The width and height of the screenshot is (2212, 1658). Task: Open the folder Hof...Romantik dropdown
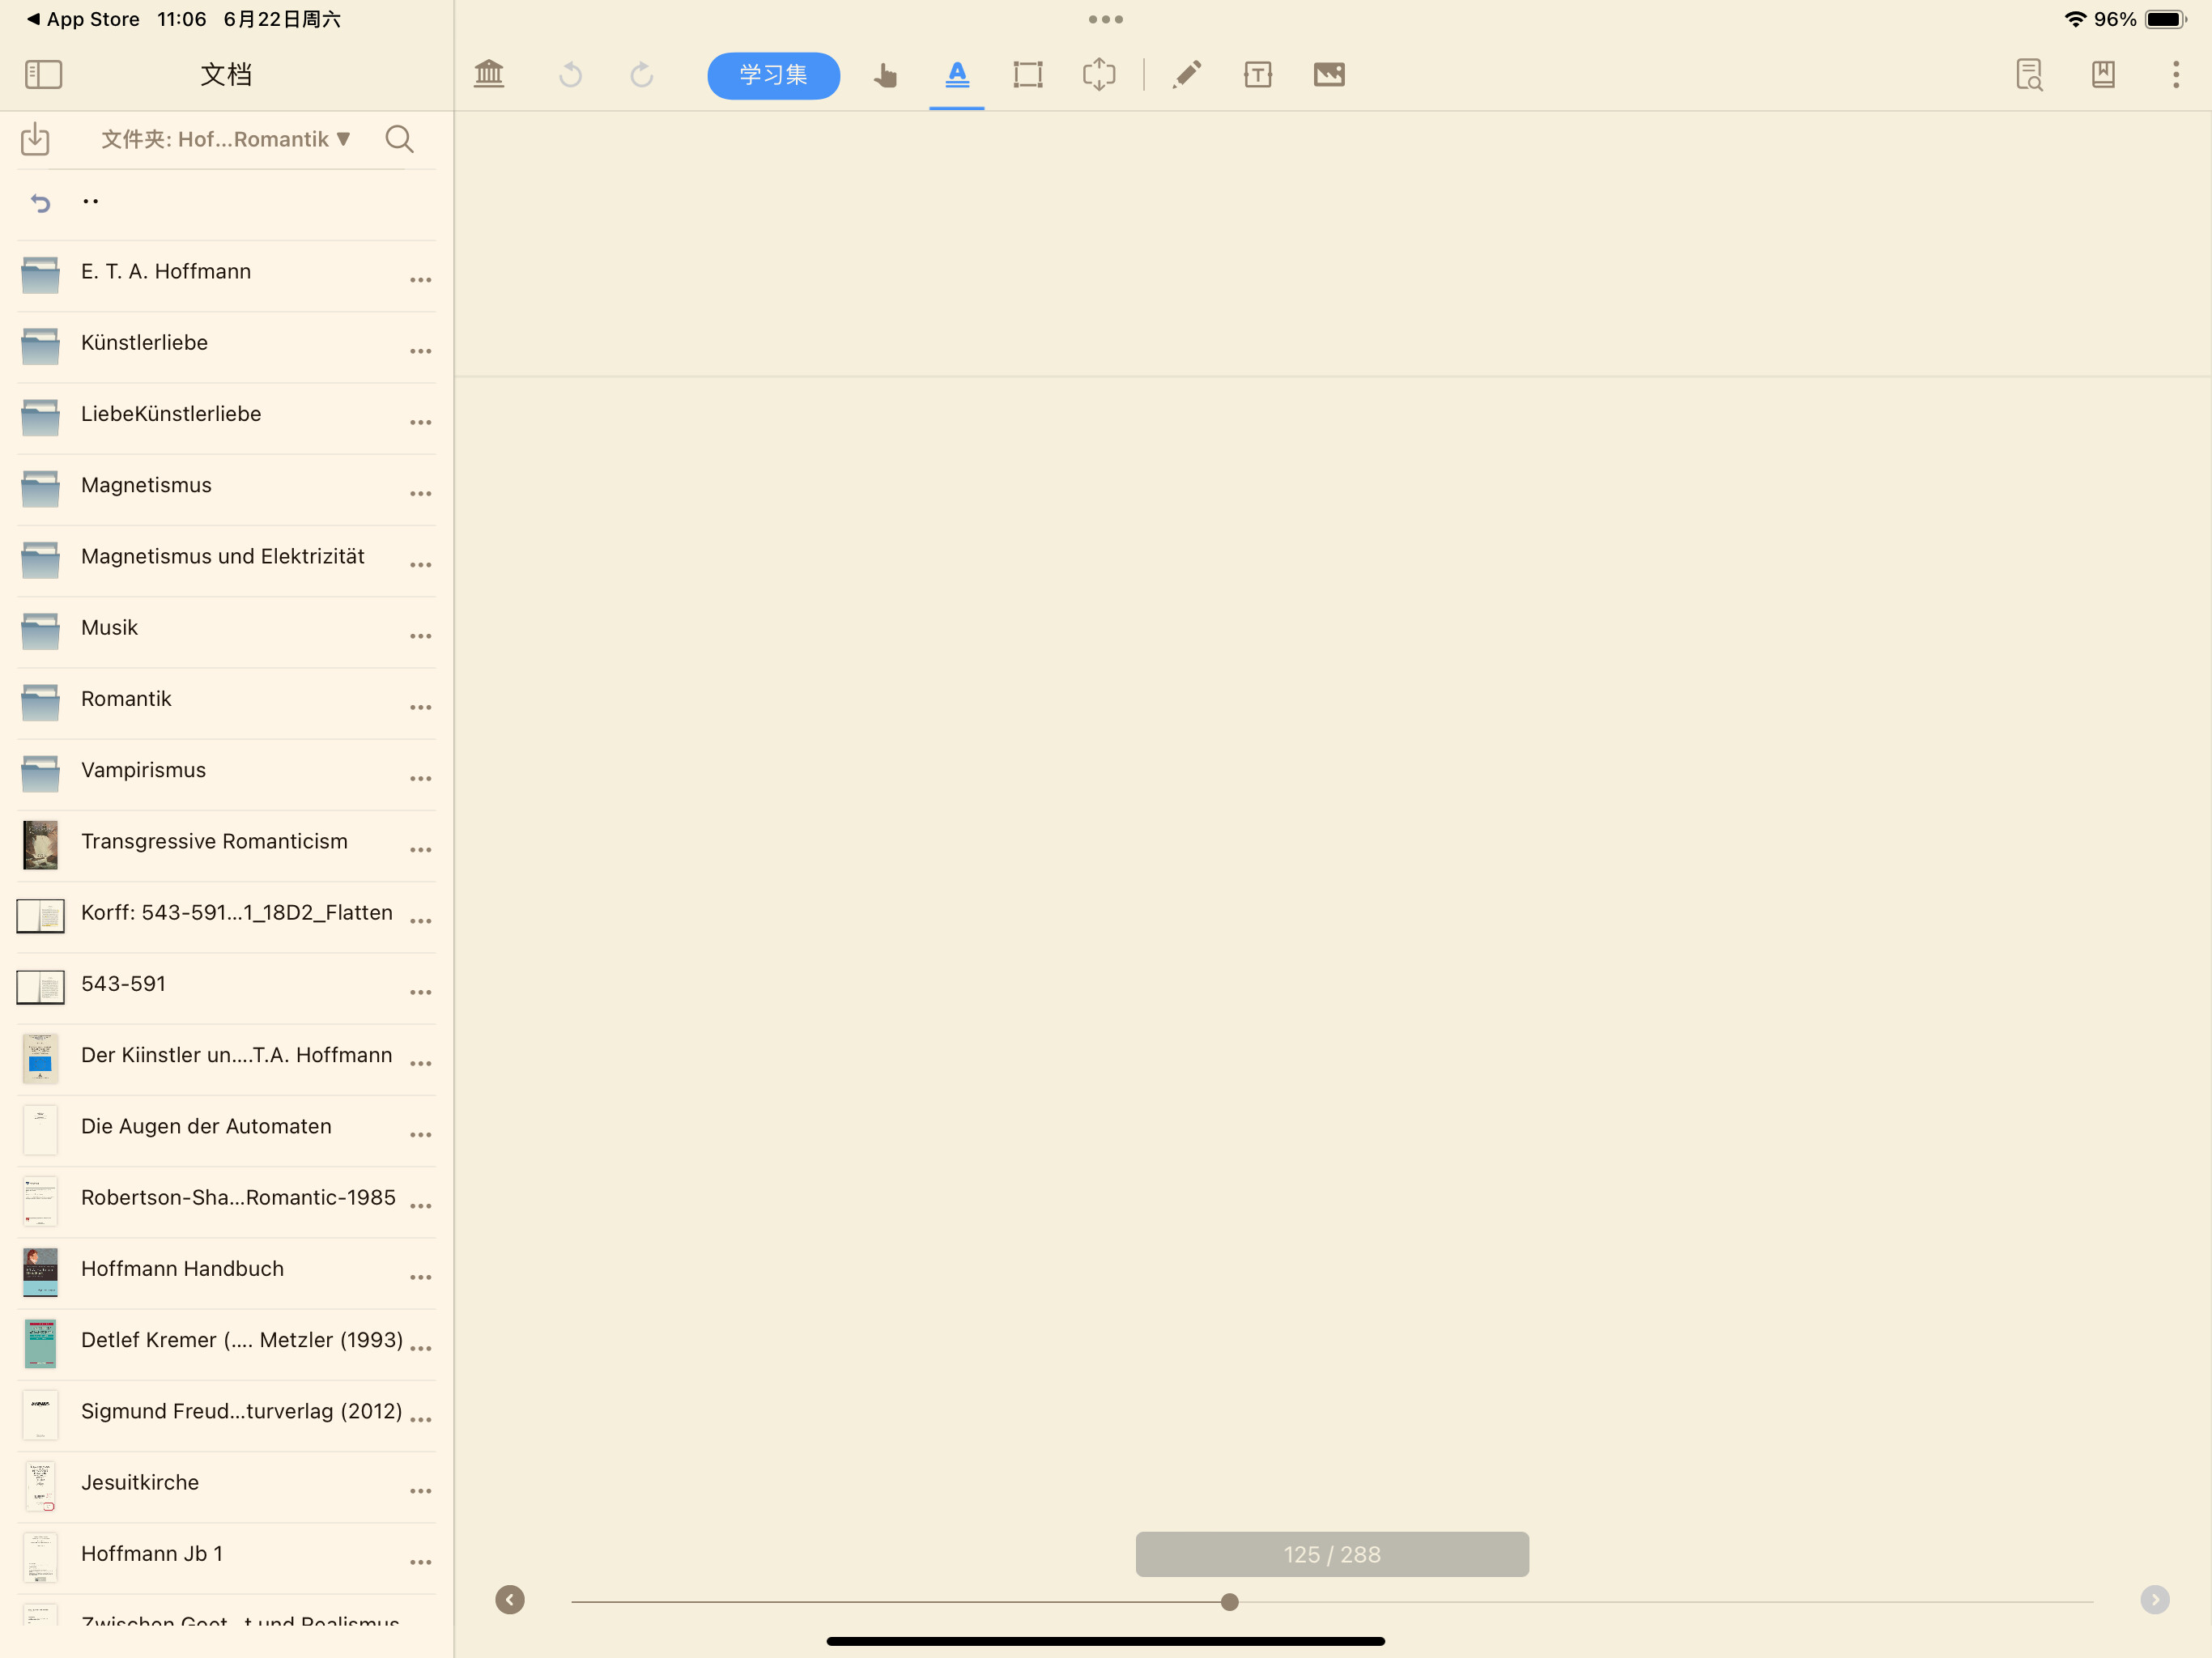pos(226,139)
